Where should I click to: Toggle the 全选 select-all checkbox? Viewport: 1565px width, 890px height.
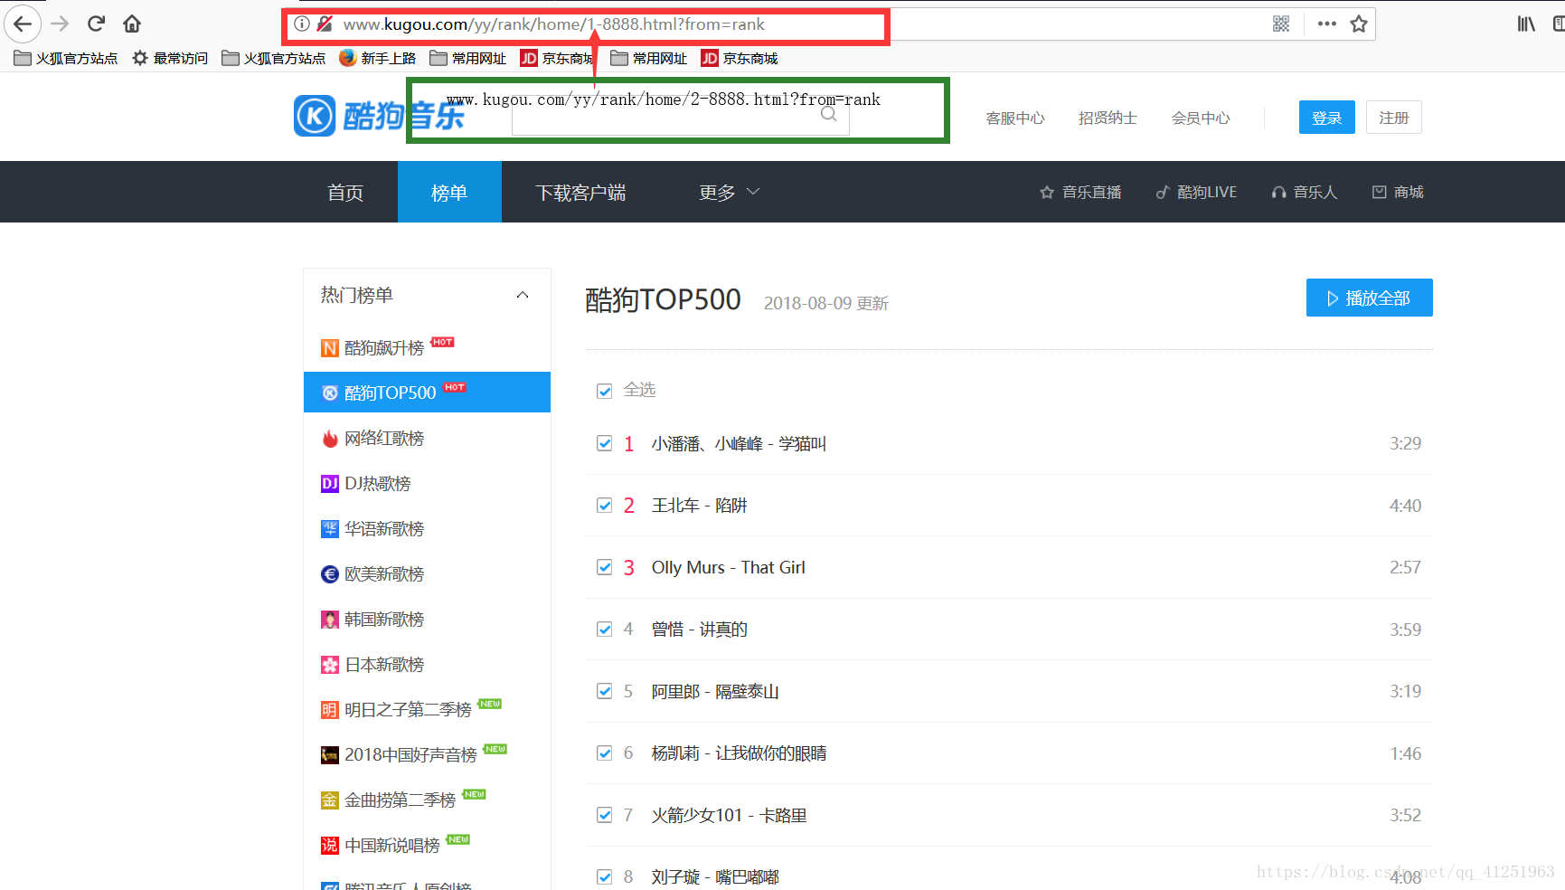(605, 391)
